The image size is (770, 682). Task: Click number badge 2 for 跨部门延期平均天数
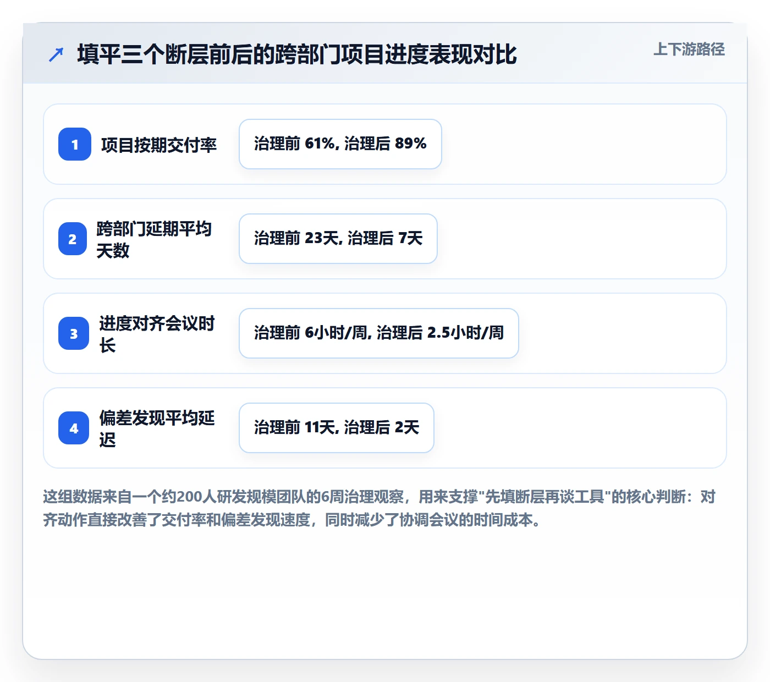[x=73, y=239]
